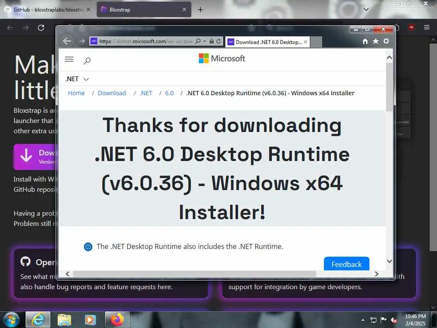
Task: Go to the .NET breadcrumb link
Action: point(146,93)
